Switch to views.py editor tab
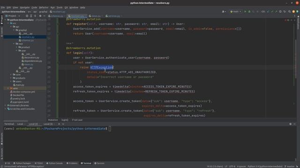Image resolution: width=300 pixels, height=168 pixels. [x=96, y=16]
